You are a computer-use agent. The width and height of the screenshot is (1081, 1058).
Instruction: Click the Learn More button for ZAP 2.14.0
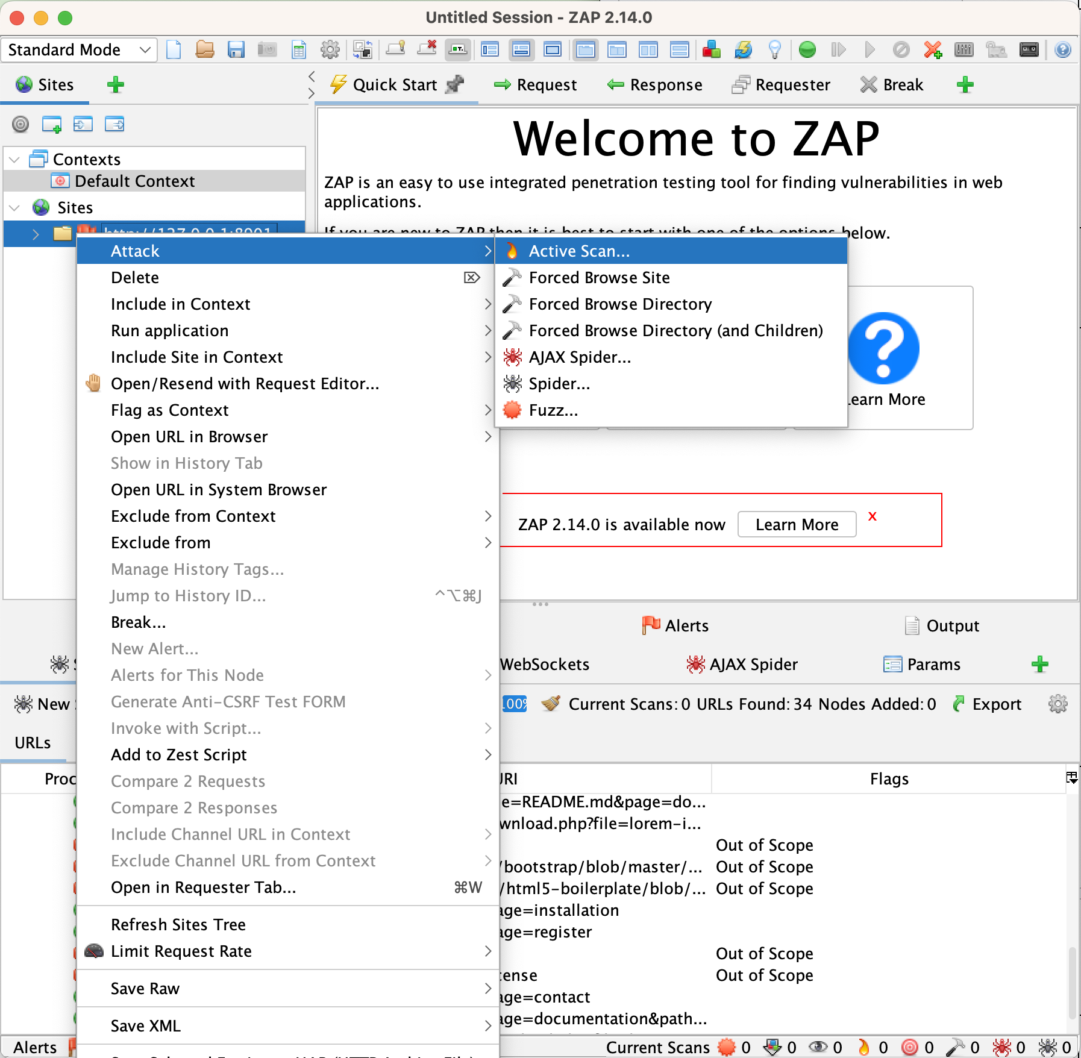(x=797, y=524)
